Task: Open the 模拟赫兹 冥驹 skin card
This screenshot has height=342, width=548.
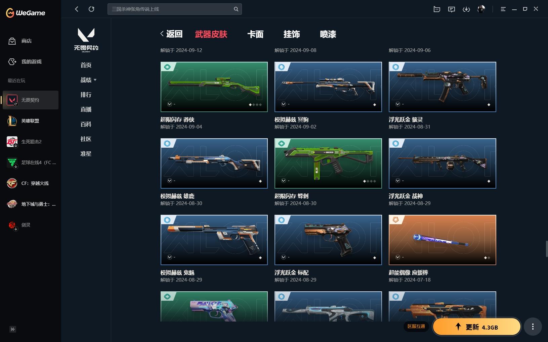Action: [x=328, y=87]
